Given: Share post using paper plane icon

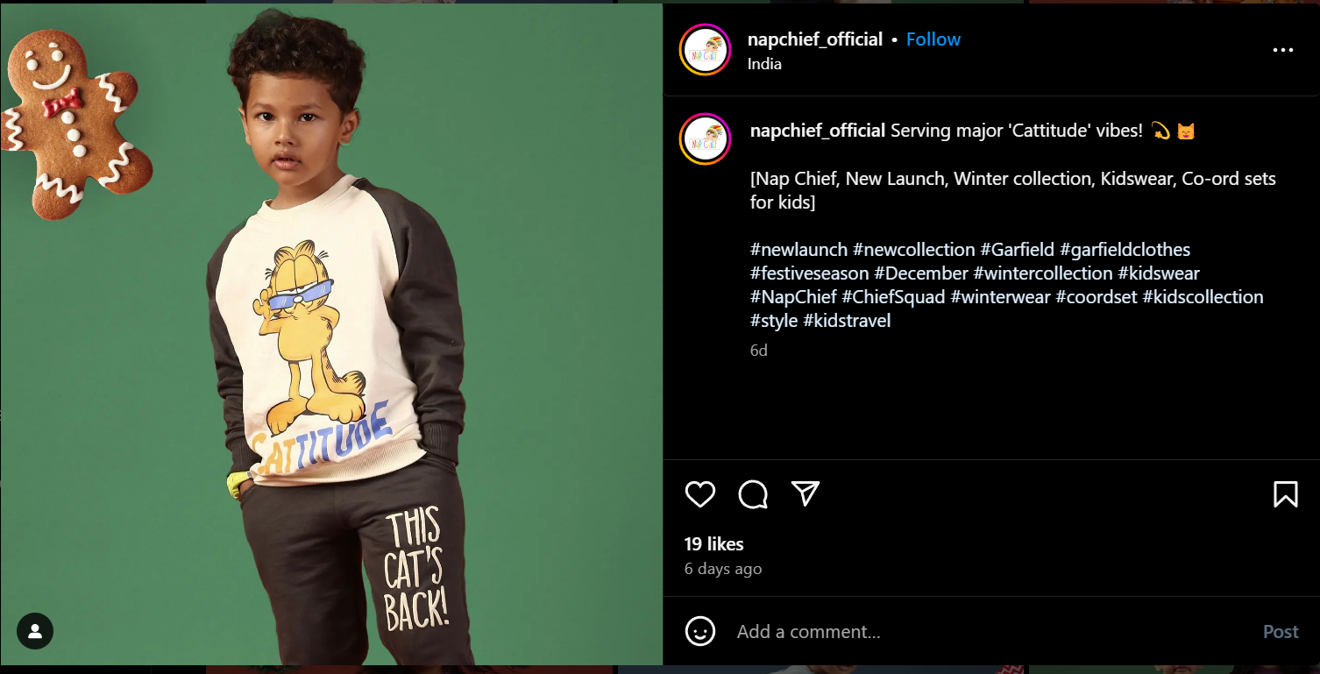Looking at the screenshot, I should coord(805,493).
